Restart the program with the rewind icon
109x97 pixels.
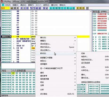tap(15, 8)
